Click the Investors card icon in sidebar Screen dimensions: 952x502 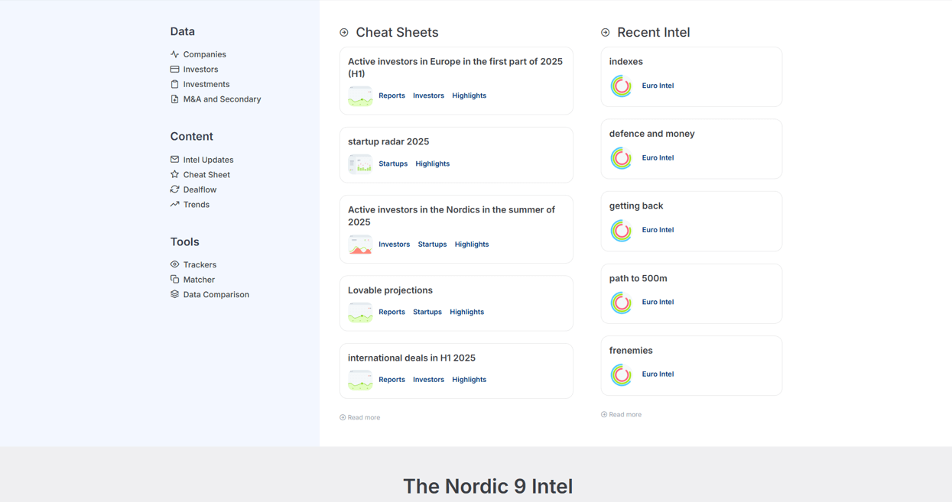(174, 70)
